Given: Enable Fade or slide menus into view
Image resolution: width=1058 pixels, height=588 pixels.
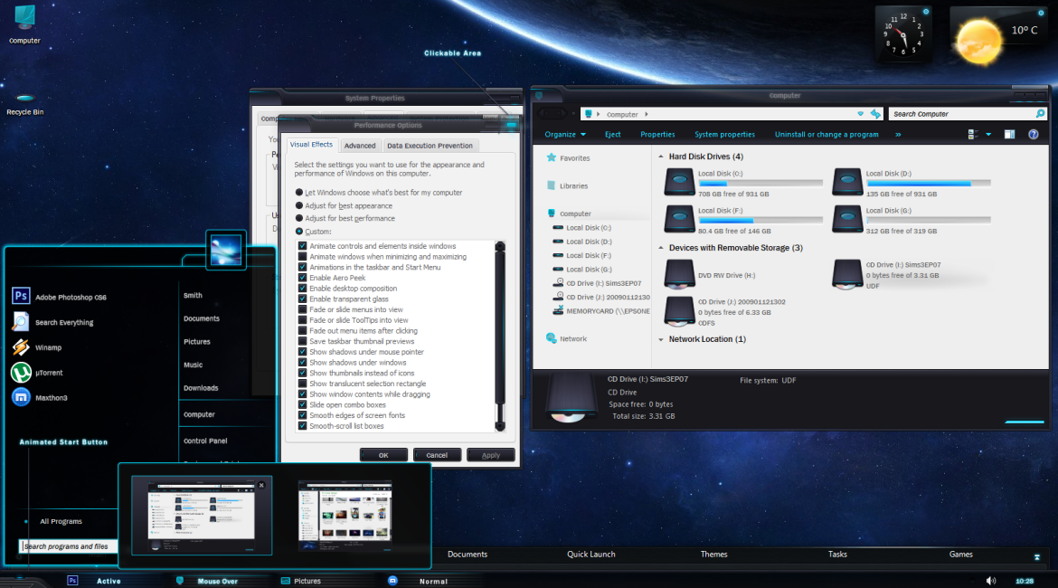Looking at the screenshot, I should [303, 309].
